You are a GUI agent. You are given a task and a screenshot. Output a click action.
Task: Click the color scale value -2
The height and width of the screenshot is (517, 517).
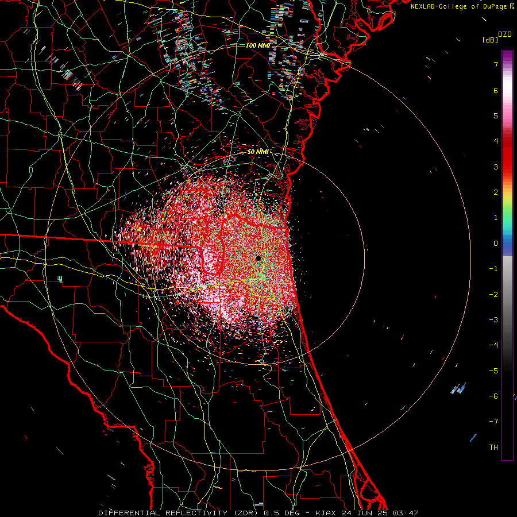click(493, 294)
